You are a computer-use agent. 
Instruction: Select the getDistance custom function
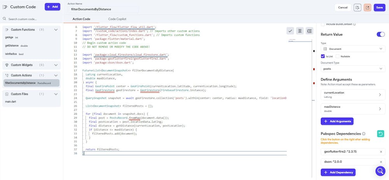point(16,46)
